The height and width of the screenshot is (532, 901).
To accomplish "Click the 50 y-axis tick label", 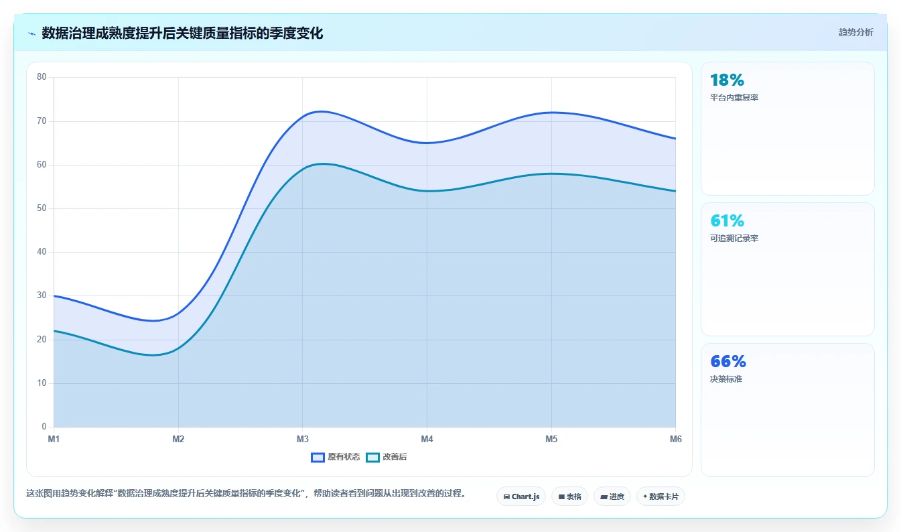I will [42, 208].
